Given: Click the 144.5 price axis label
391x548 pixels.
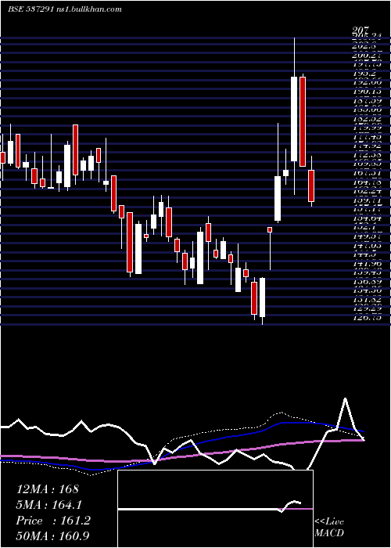Looking at the screenshot, I should click(364, 254).
